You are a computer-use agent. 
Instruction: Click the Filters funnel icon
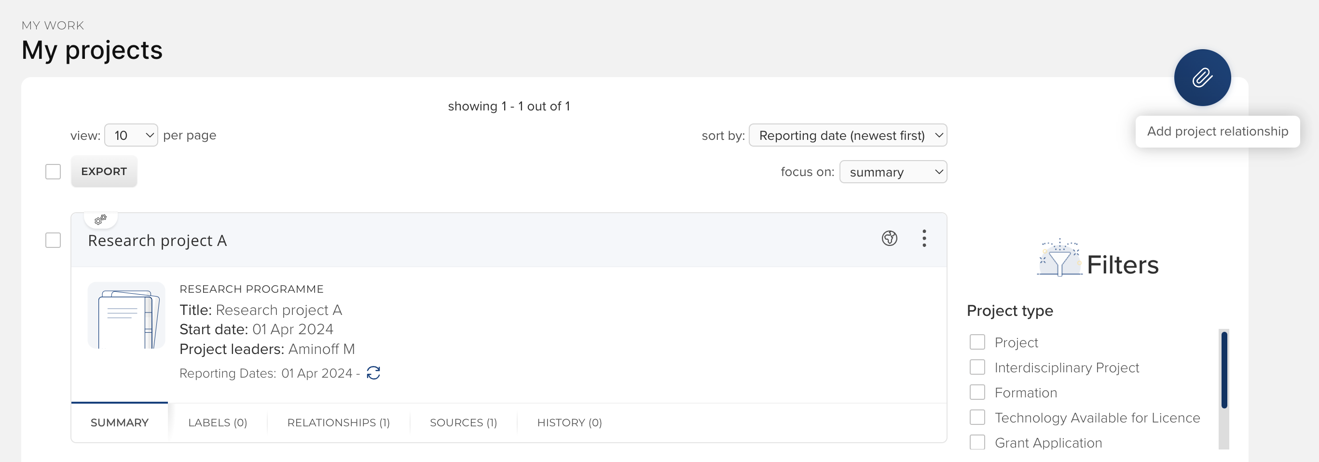point(1059,259)
